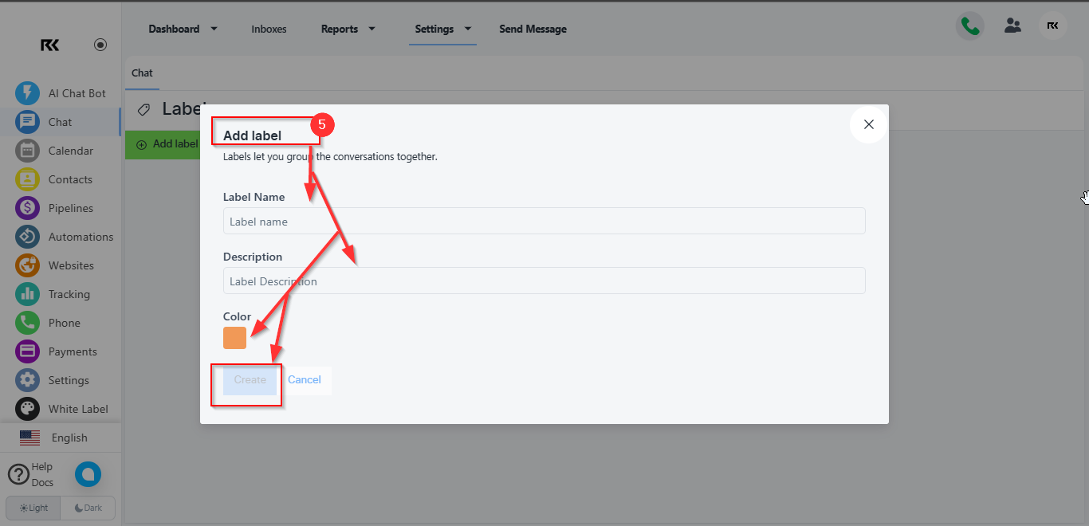1089x526 pixels.
Task: Switch to Dark theme
Action: pyautogui.click(x=88, y=508)
